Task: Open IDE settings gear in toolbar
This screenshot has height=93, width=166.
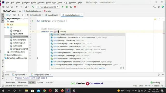Action: click(x=158, y=7)
